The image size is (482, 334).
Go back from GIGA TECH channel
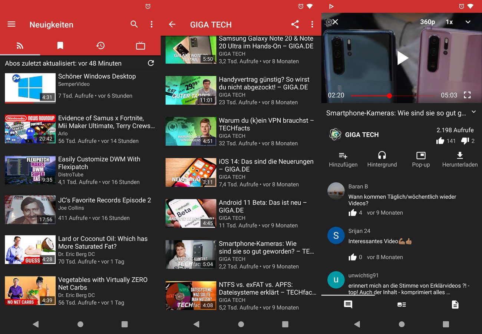pyautogui.click(x=172, y=24)
